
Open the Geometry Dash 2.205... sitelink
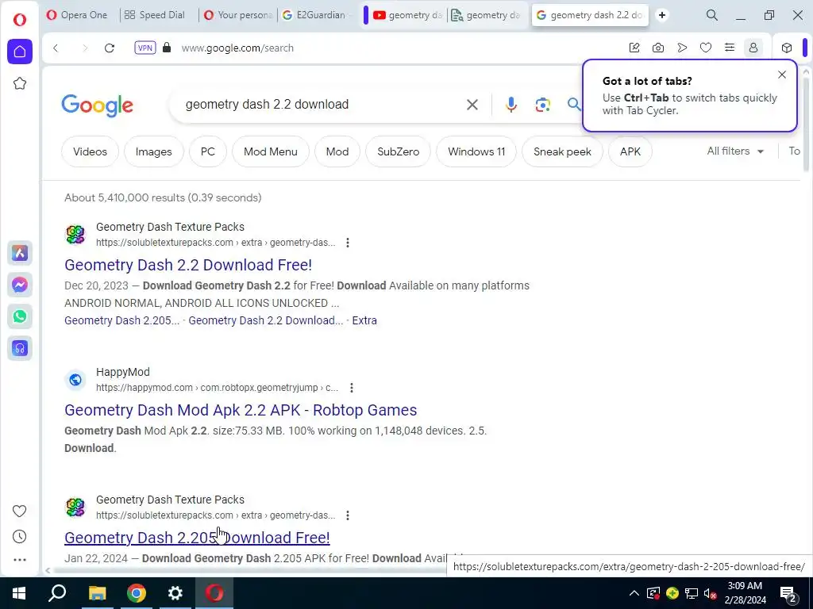point(121,320)
